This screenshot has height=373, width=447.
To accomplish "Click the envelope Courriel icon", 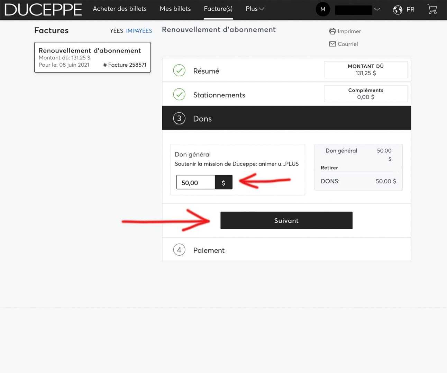I will point(332,44).
